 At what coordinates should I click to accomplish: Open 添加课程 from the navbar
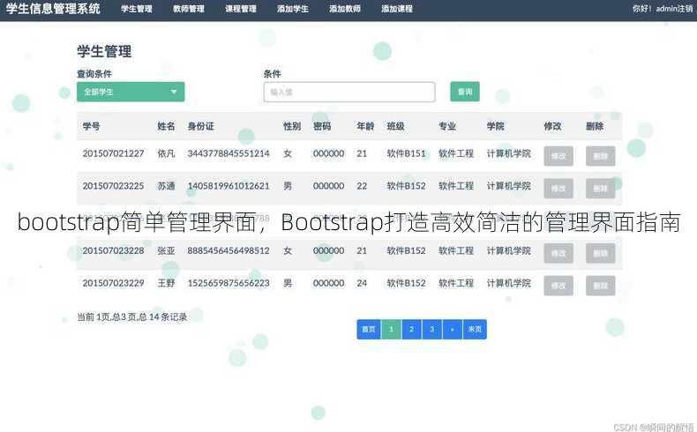(x=396, y=9)
